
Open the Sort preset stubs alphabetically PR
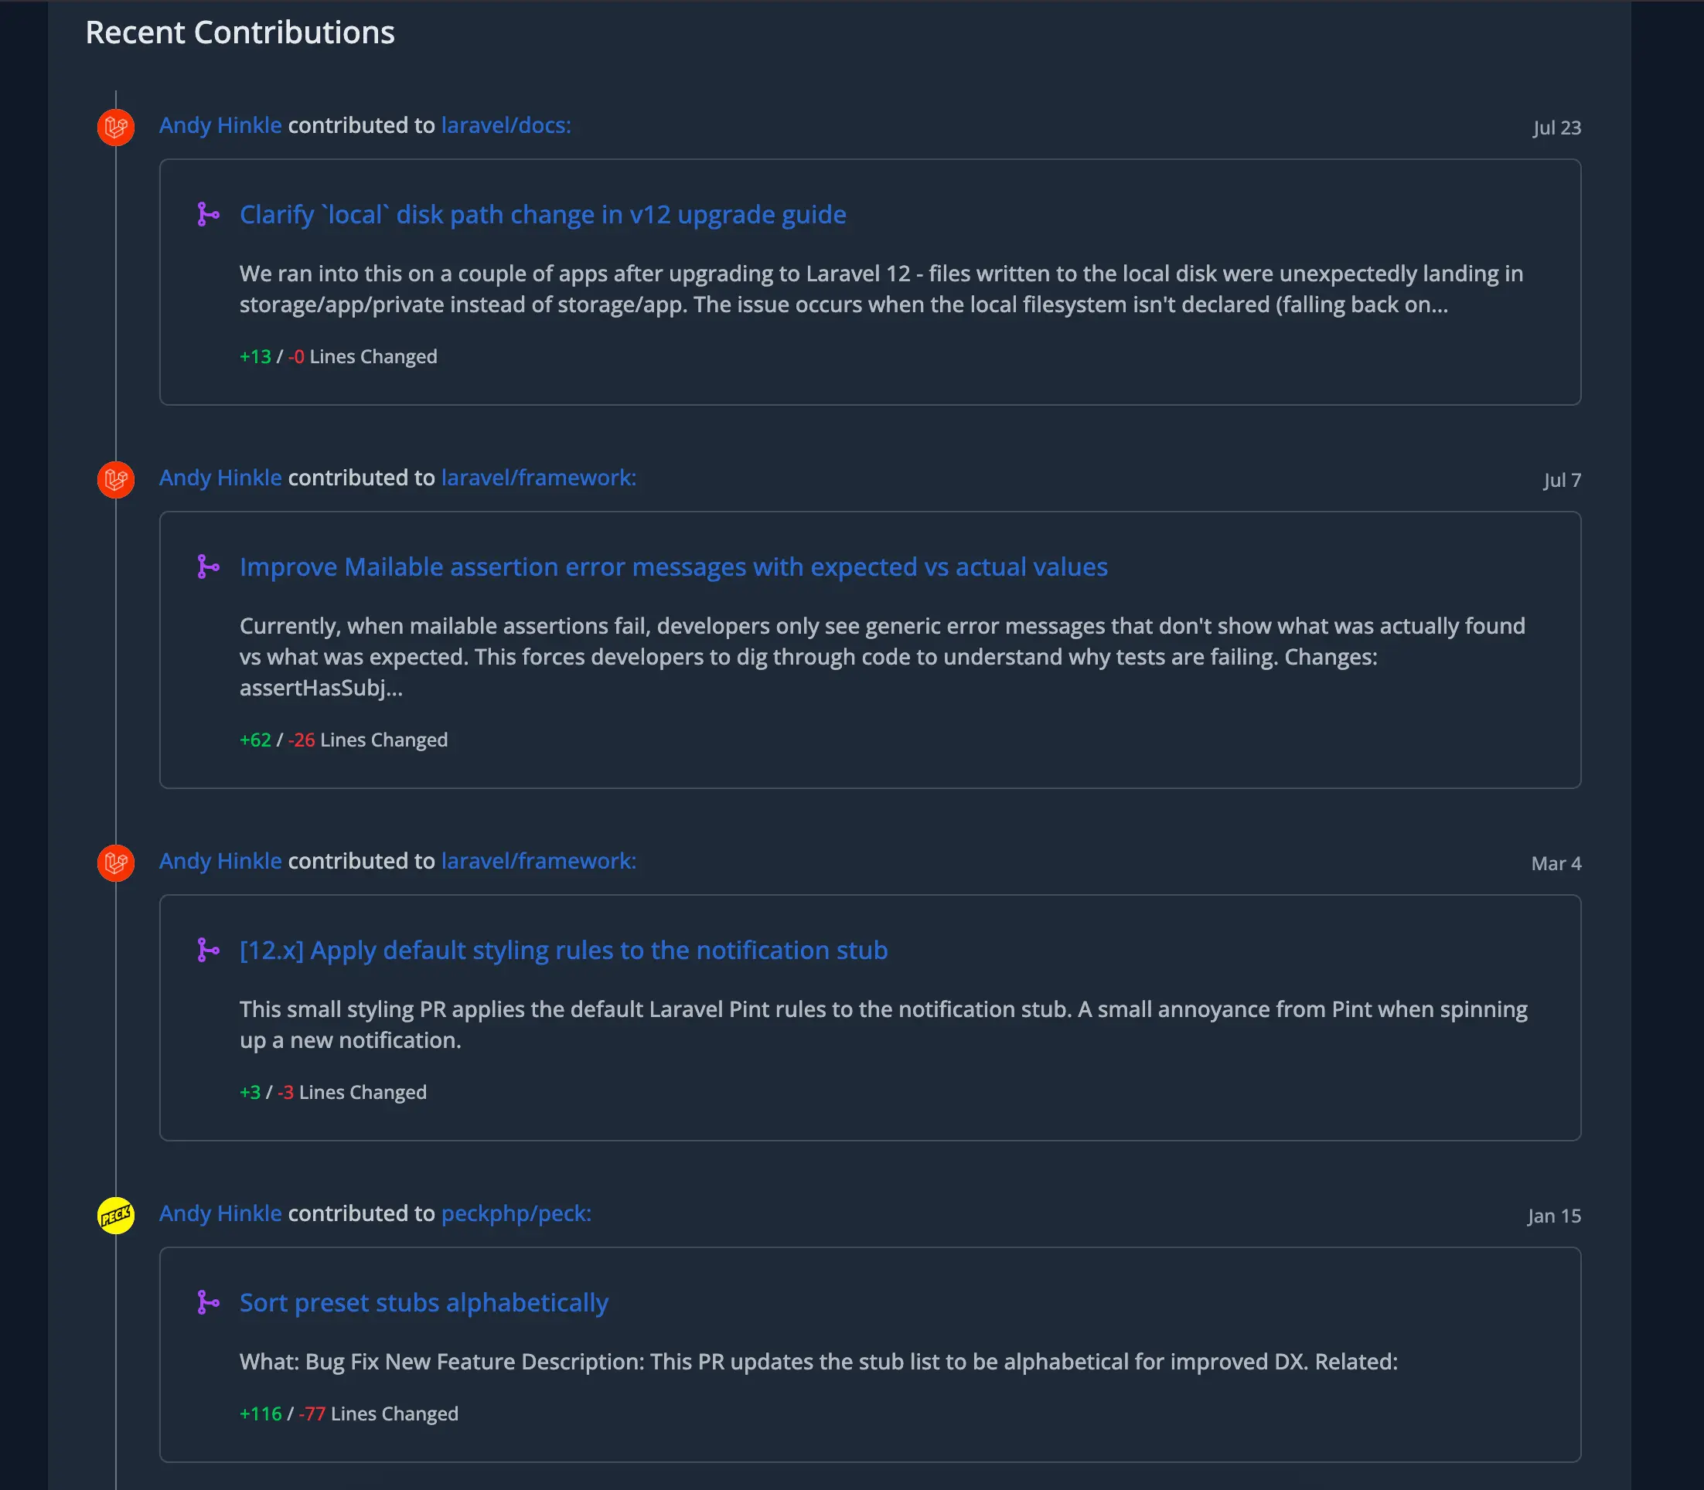(424, 1303)
